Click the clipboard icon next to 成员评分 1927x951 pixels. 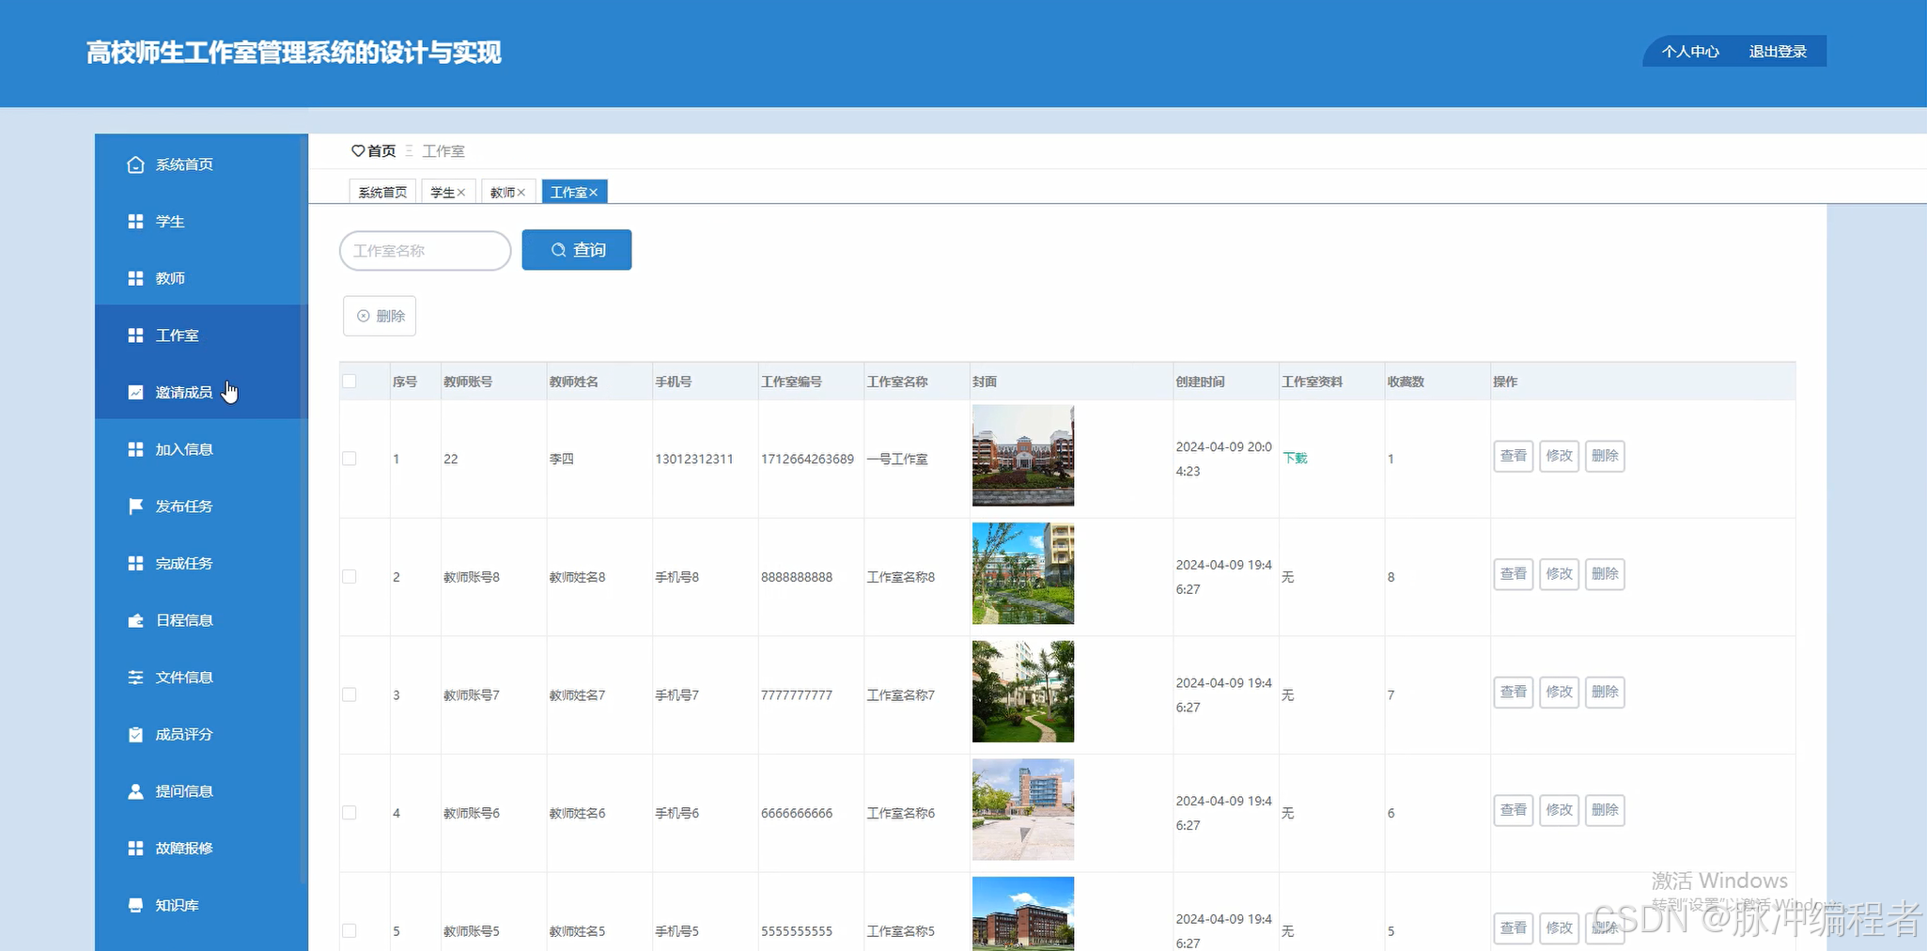tap(135, 734)
